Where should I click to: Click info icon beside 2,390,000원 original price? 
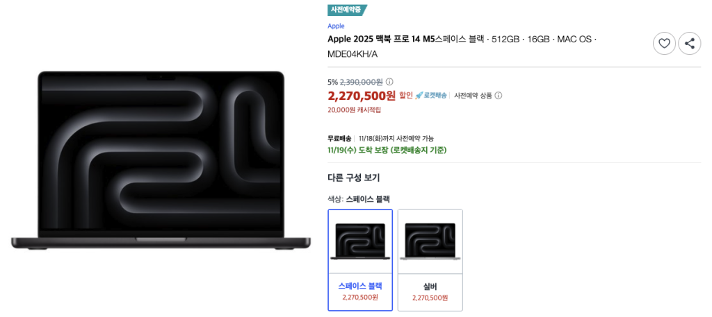(389, 82)
